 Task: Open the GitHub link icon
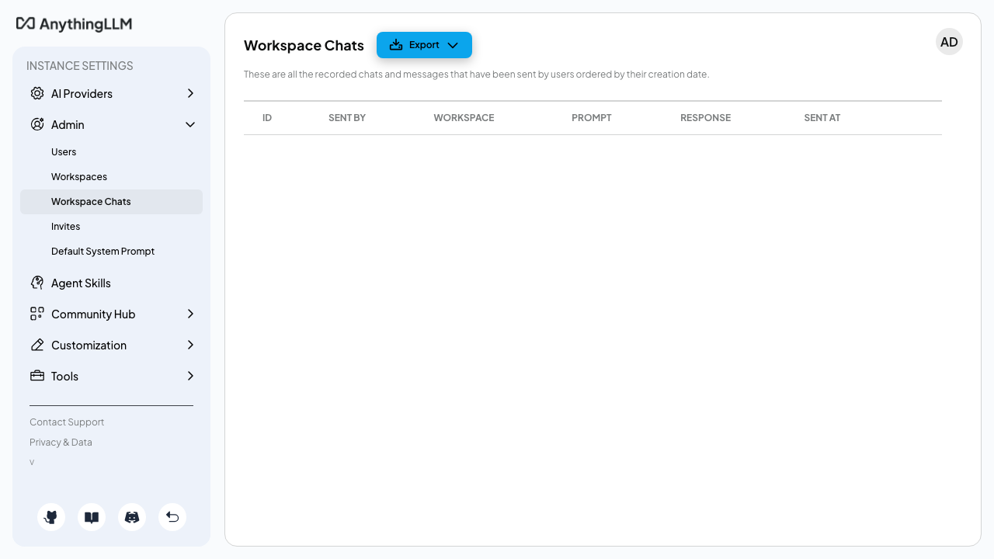click(x=51, y=517)
